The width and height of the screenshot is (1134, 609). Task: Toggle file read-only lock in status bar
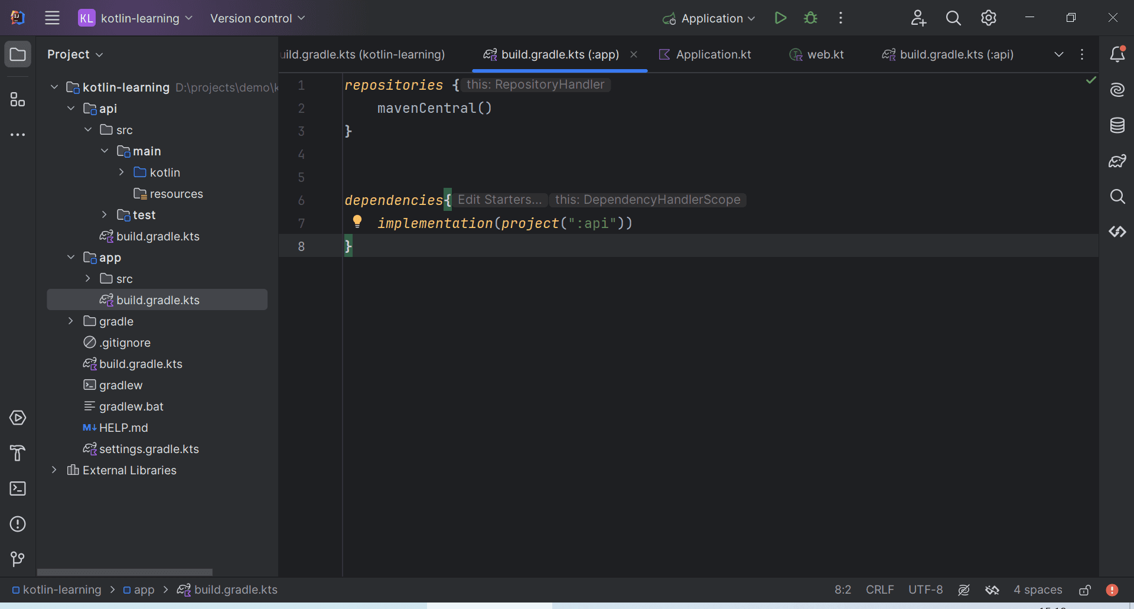[x=1085, y=590]
